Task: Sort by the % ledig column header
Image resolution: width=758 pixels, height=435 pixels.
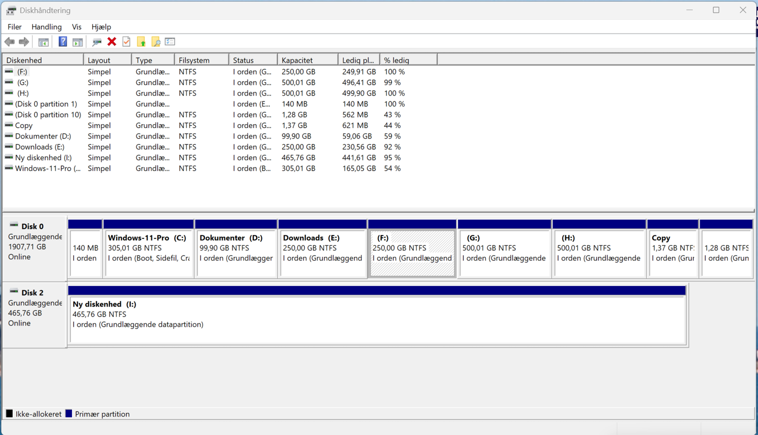Action: tap(408, 60)
